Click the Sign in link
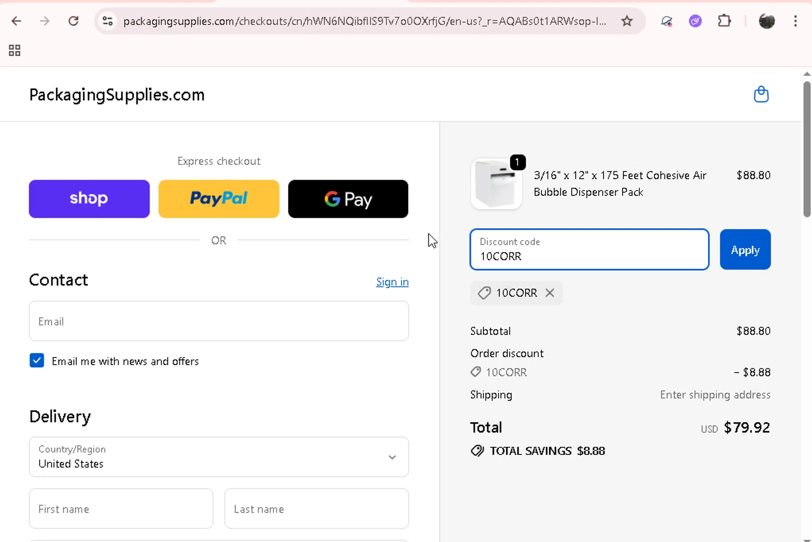812x542 pixels. [392, 282]
